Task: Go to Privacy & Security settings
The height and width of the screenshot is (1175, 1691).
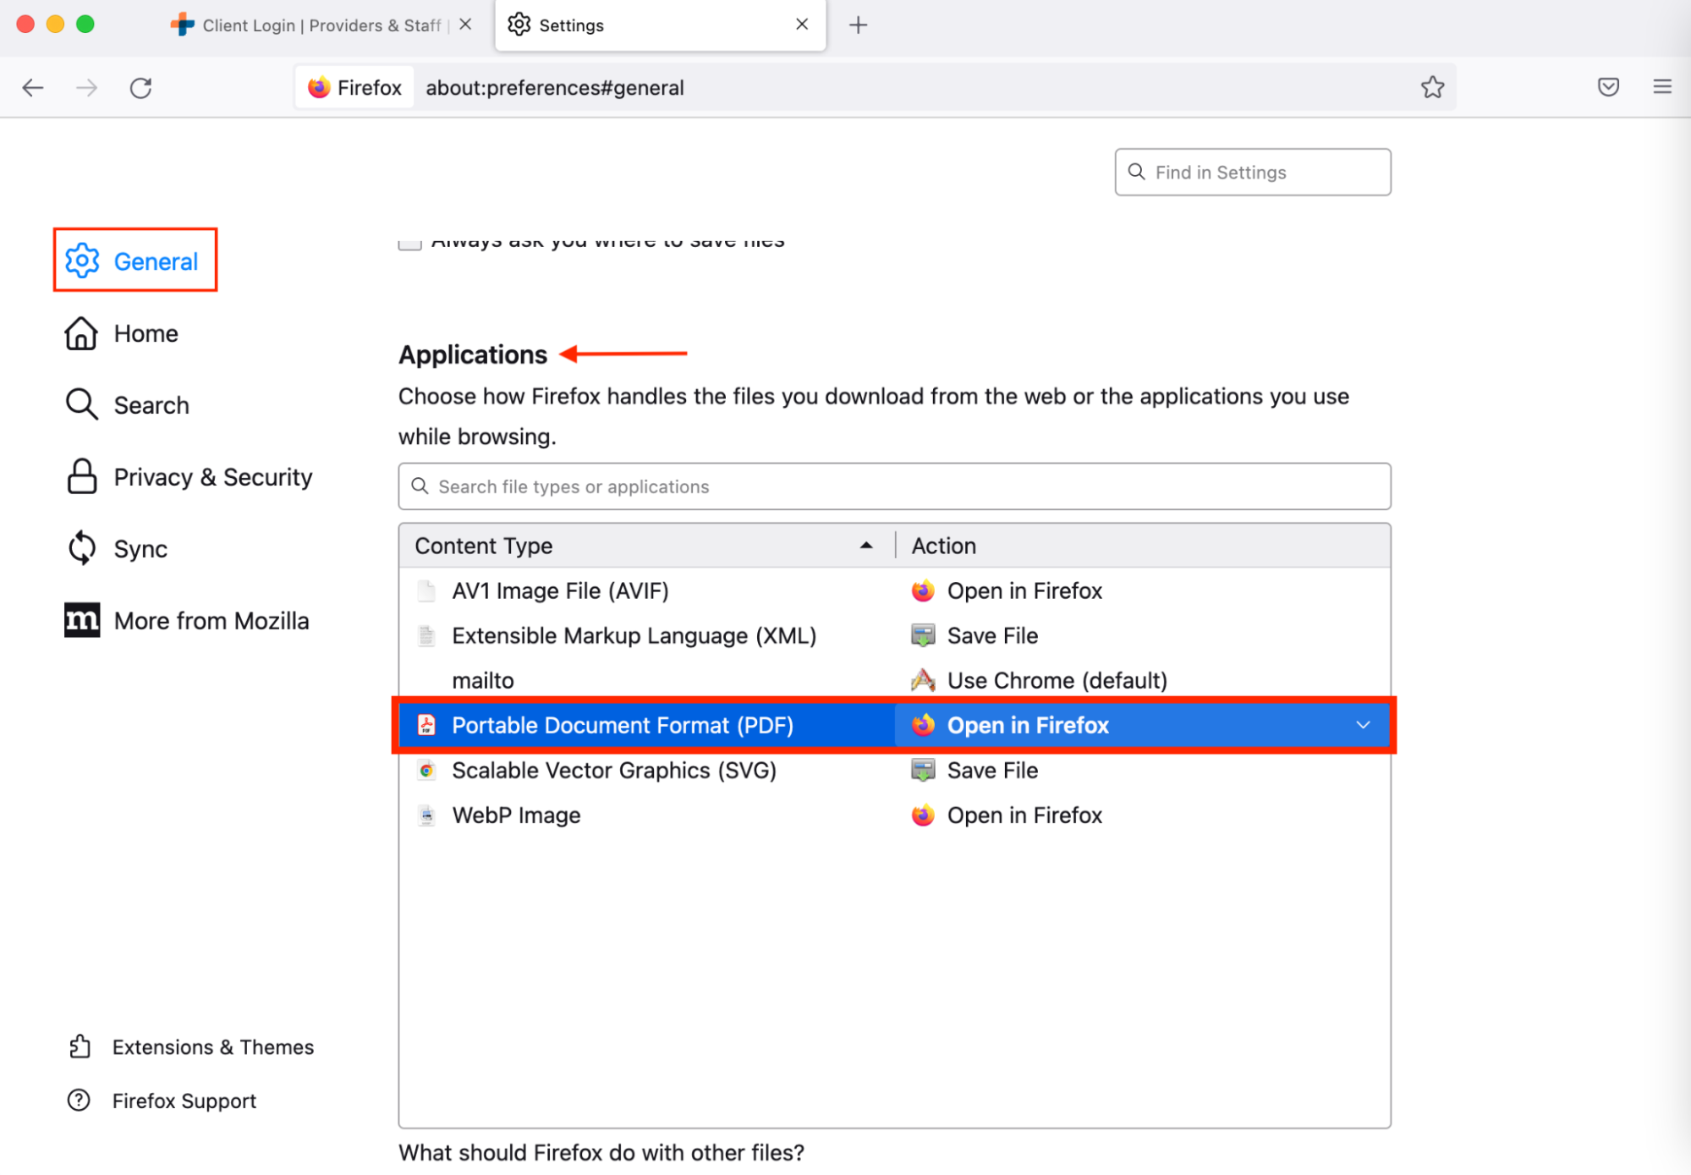Action: (x=212, y=476)
